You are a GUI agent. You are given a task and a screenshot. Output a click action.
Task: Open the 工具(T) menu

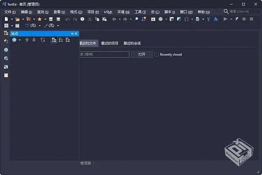(140, 12)
